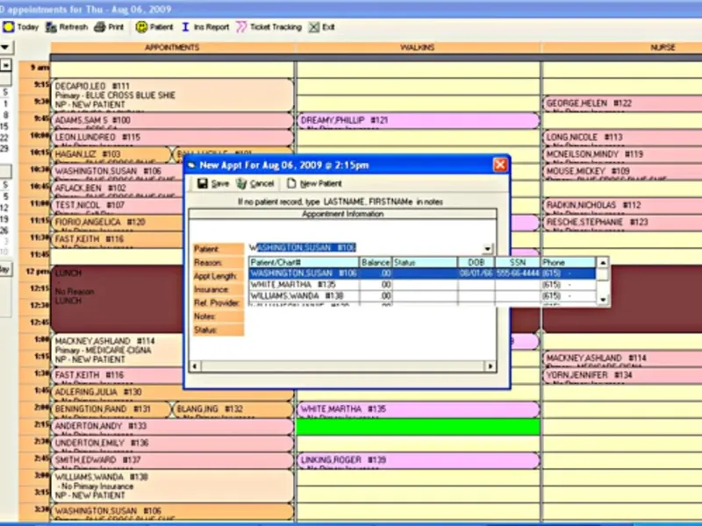Open LONG,NICOLE #113 nurse appointment
This screenshot has height=526, width=702.
tap(622, 138)
